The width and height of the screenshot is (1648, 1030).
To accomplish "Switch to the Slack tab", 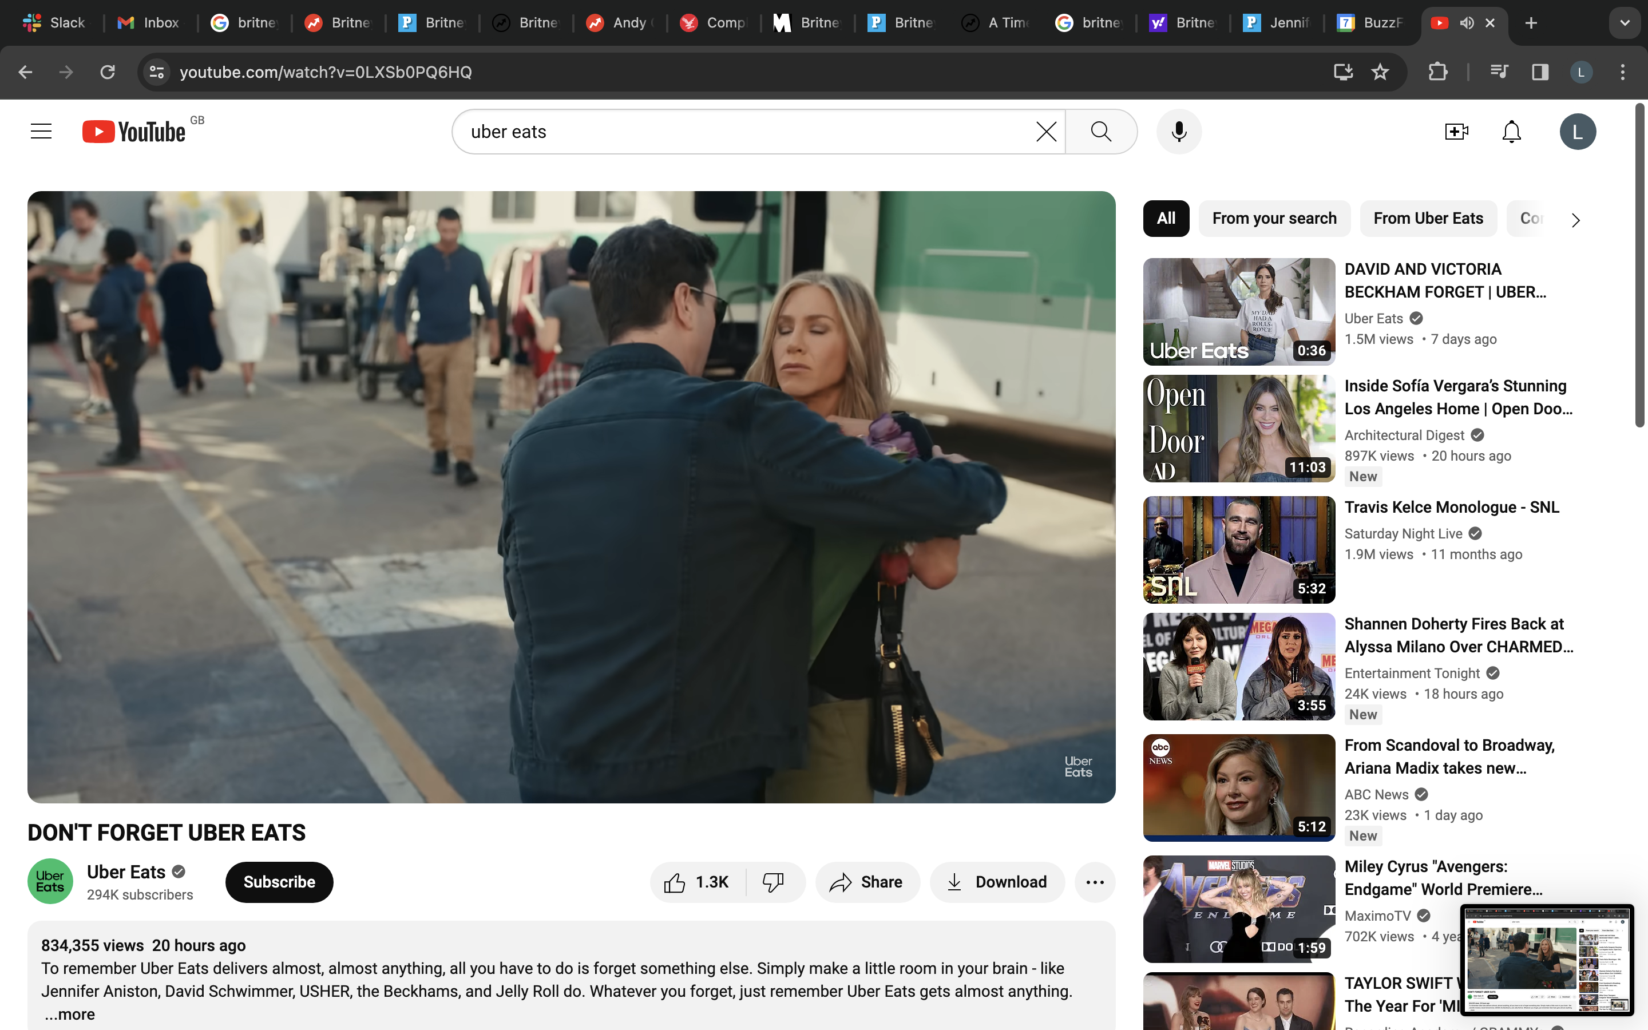I will [x=54, y=23].
